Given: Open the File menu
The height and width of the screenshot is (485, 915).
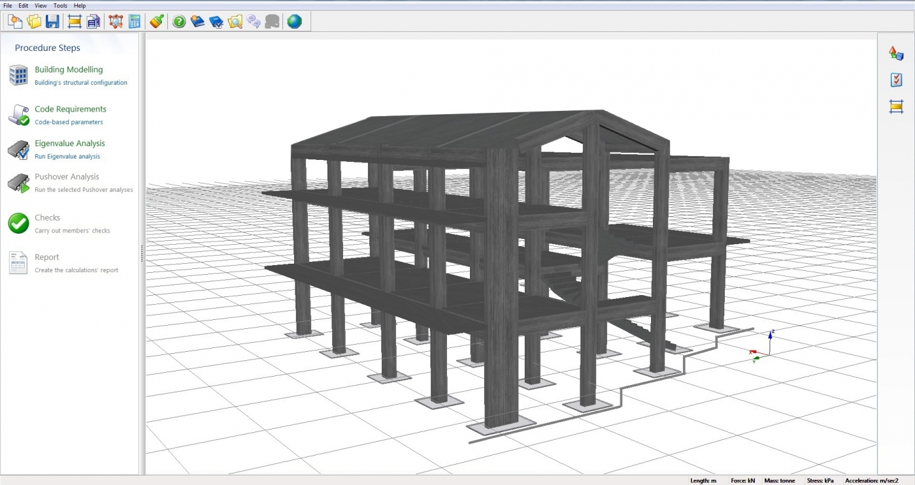Looking at the screenshot, I should (8, 5).
